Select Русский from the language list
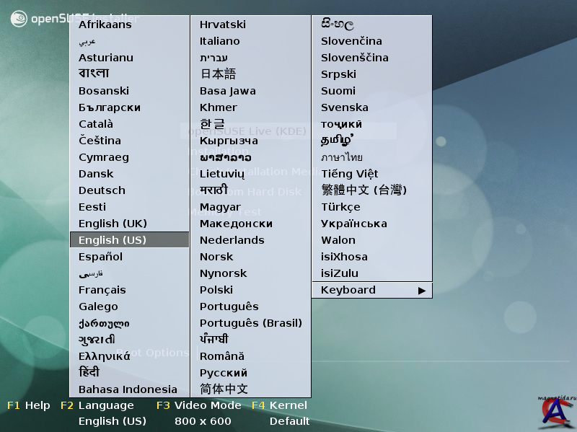The image size is (577, 432). (x=223, y=373)
